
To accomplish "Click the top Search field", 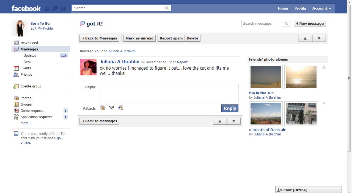I will coord(118,8).
